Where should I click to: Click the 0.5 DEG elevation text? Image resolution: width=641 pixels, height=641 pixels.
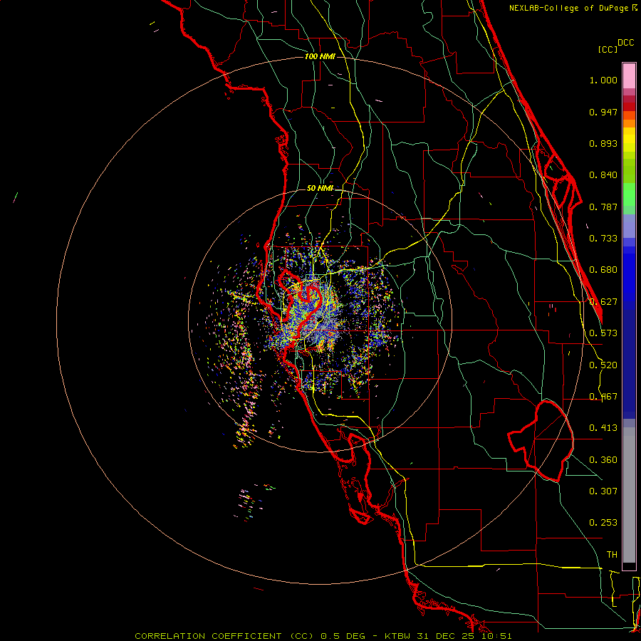click(342, 636)
